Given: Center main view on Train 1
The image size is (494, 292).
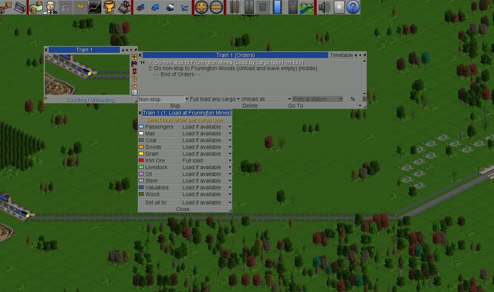Looking at the screenshot, I should 134,57.
